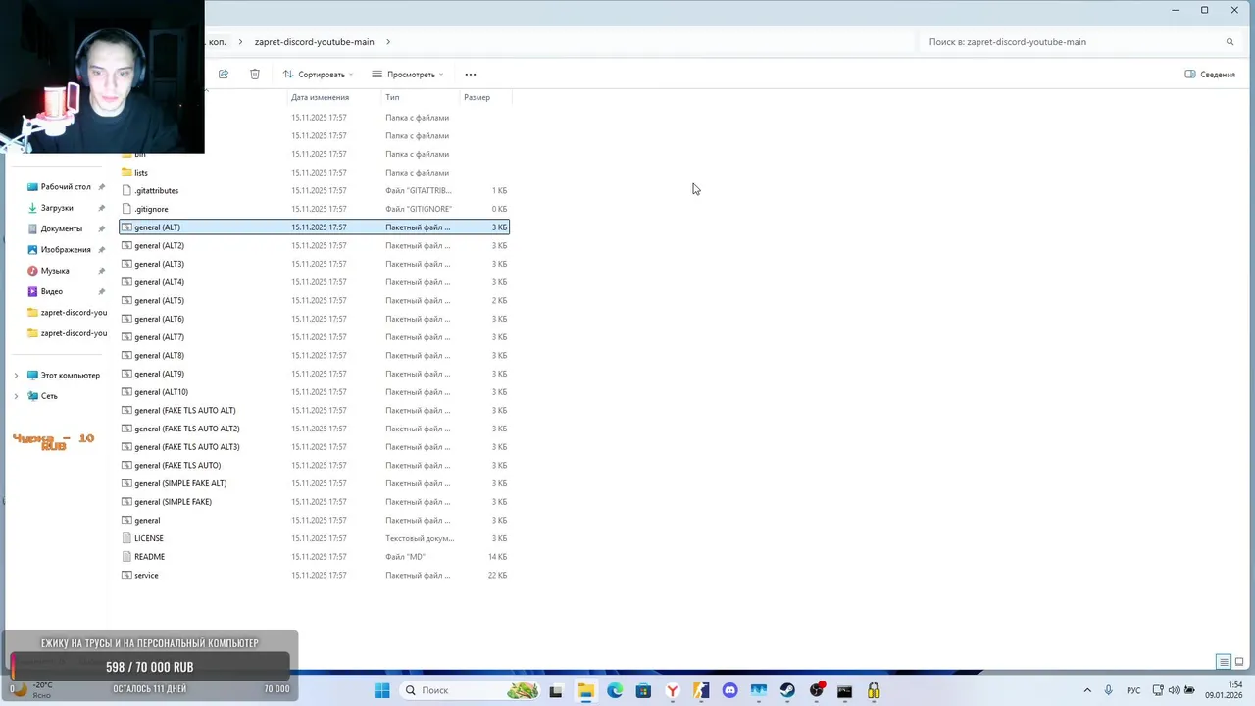
Task: Sort by Размер column header
Action: click(x=477, y=97)
